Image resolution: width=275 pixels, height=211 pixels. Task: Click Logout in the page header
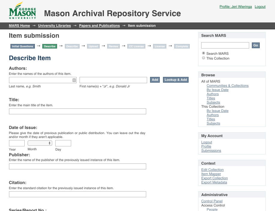coord(260,7)
